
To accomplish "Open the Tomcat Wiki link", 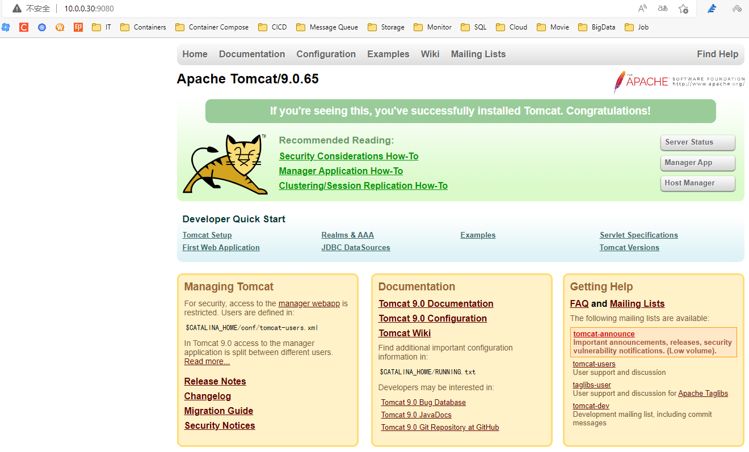I will 405,333.
